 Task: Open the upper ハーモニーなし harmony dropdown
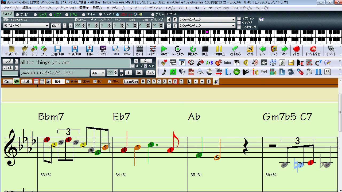tap(207, 19)
